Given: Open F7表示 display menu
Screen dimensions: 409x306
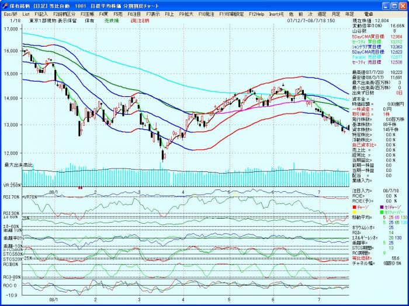Looking at the screenshot, I should tap(153, 15).
